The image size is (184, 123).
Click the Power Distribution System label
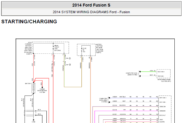[42, 91]
